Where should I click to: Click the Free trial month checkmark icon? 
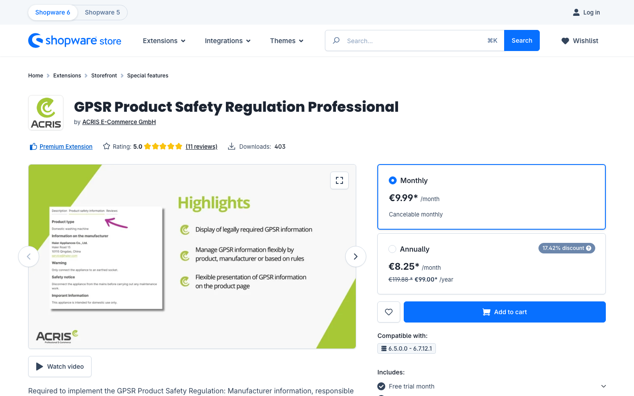(381, 386)
